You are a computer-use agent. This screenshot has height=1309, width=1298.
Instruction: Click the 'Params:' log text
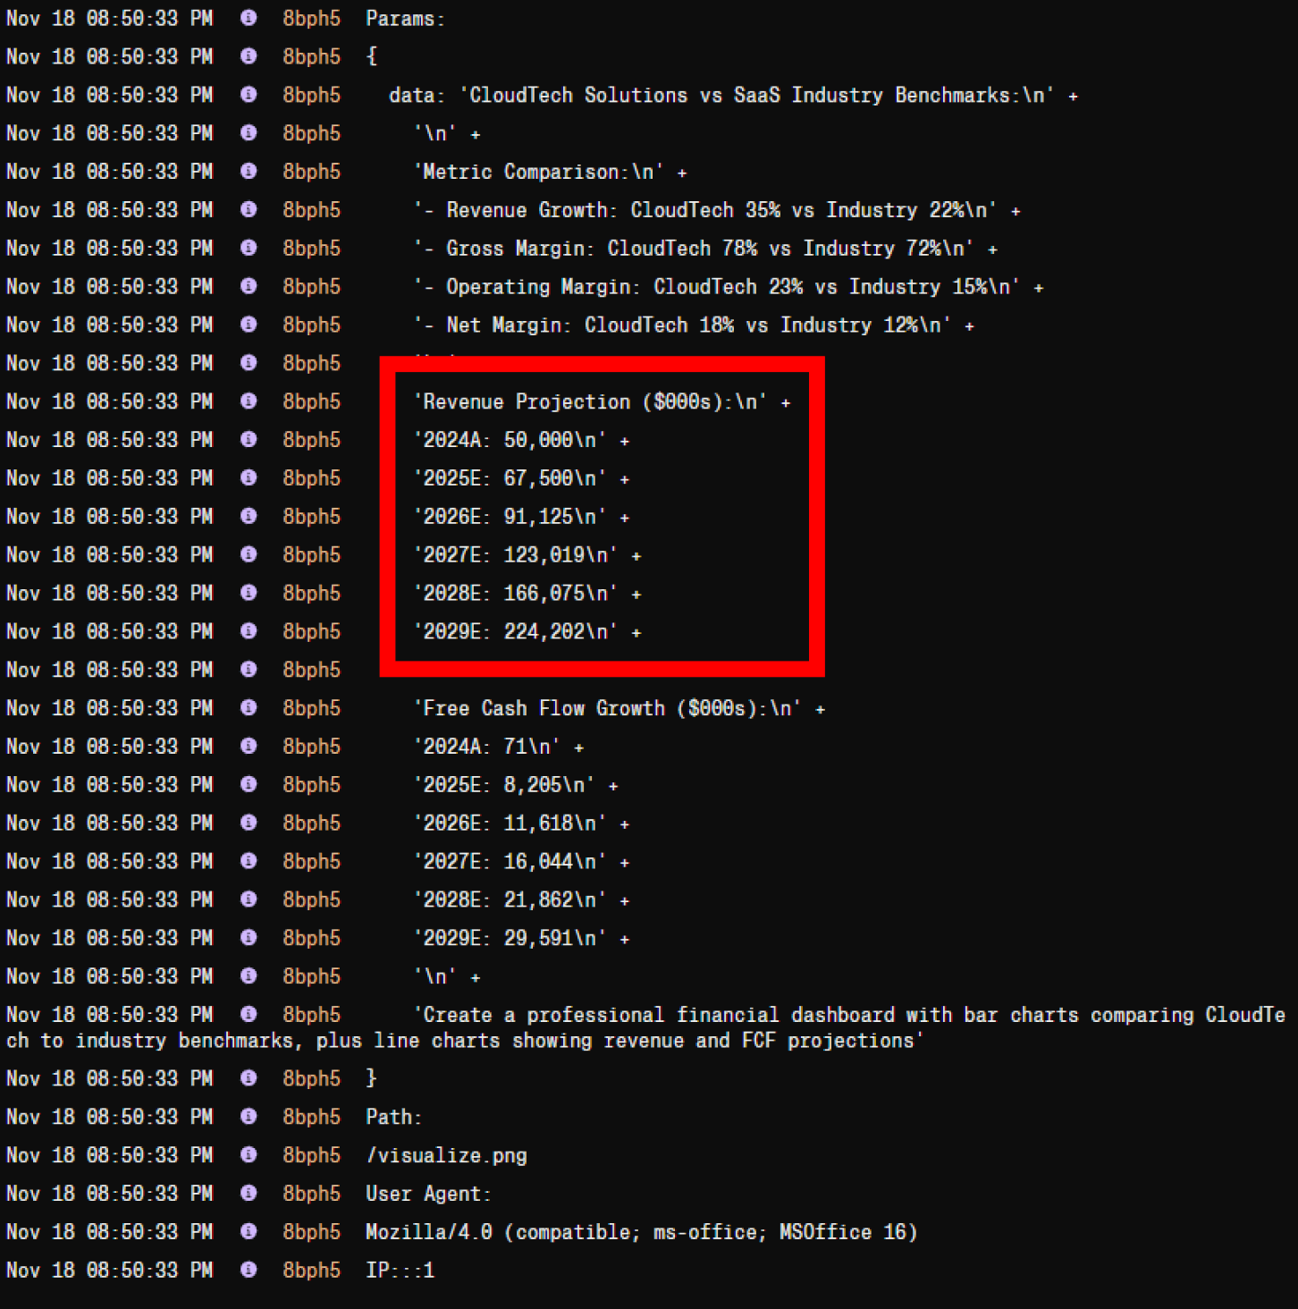[x=405, y=18]
